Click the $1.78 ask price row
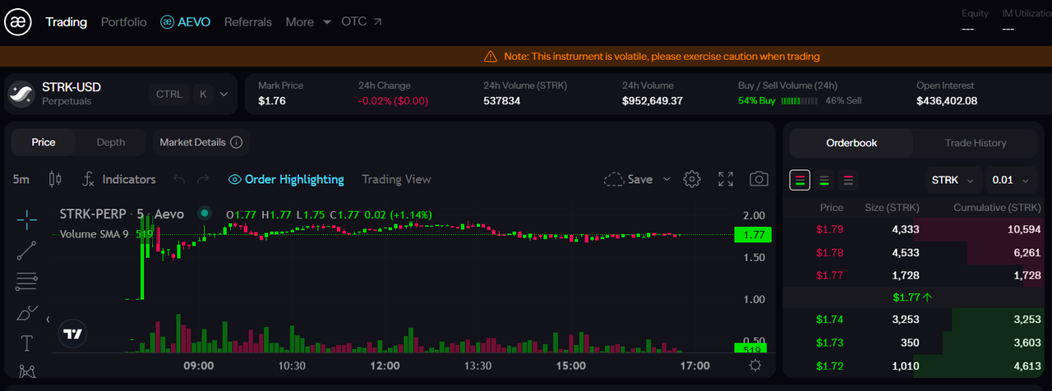 (912, 252)
